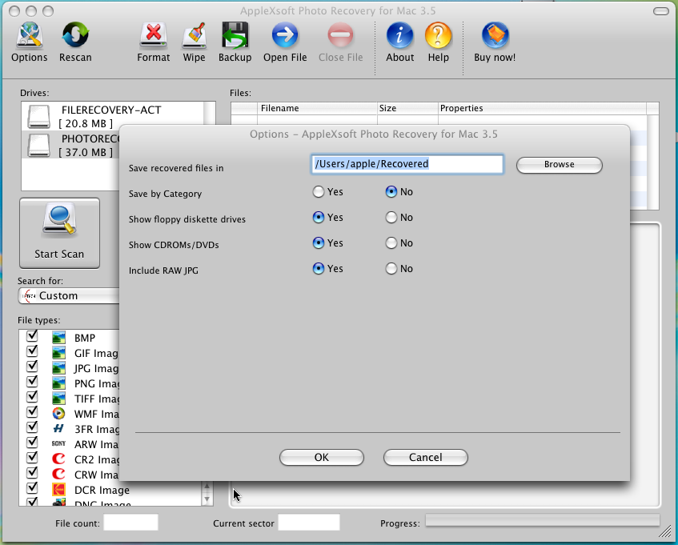Image resolution: width=678 pixels, height=545 pixels.
Task: Click the File count field
Action: coord(131,523)
